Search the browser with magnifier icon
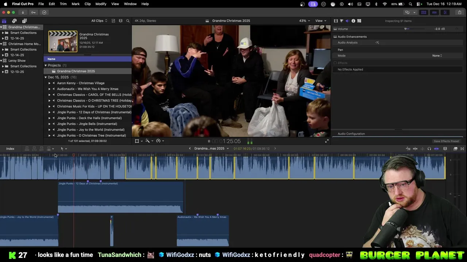Image resolution: width=467 pixels, height=262 pixels. point(128,21)
